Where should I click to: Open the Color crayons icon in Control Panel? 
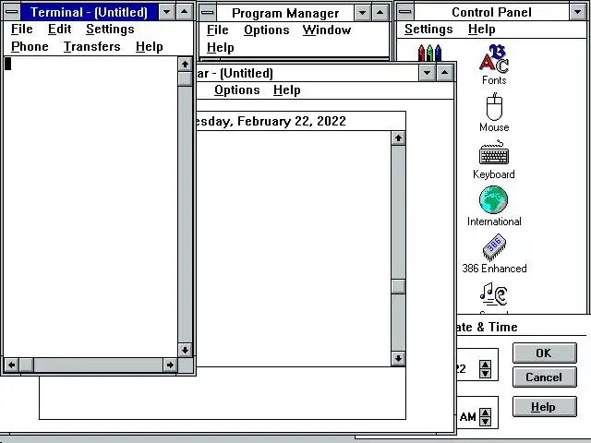(x=429, y=53)
